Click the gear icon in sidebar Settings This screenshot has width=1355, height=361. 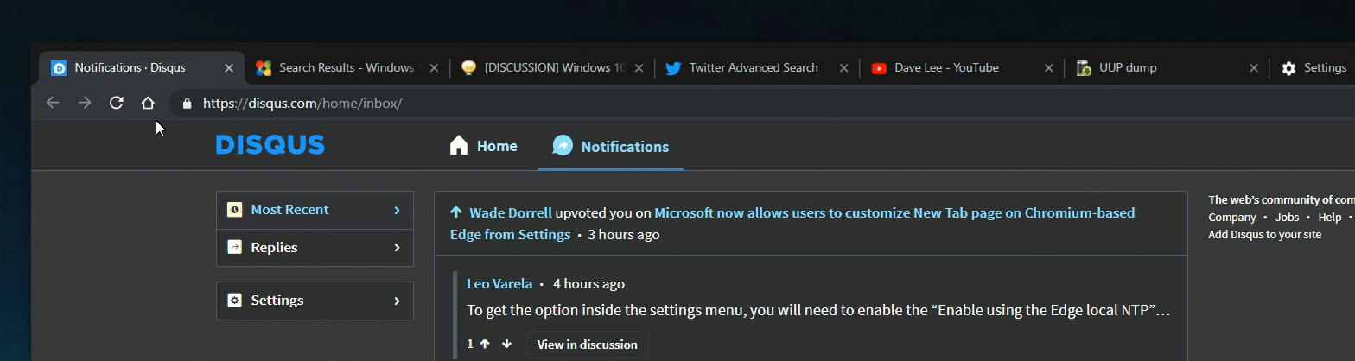(x=234, y=301)
